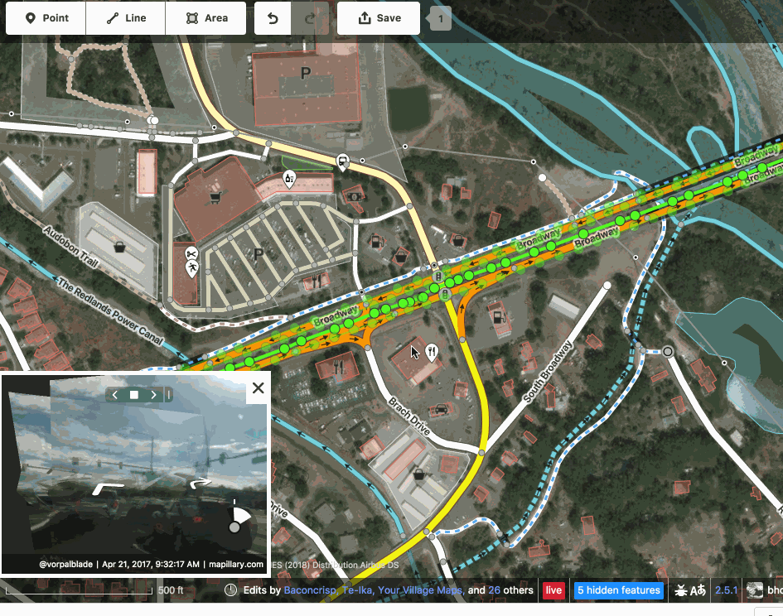783x616 pixels.
Task: Undo the last edit
Action: [273, 18]
